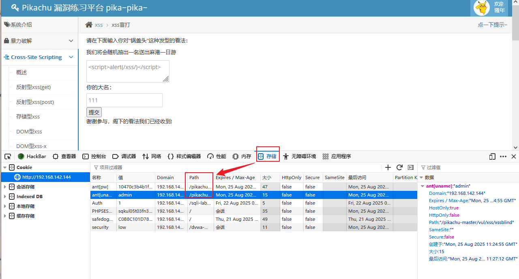
Task: Sort by the 最后访问 column header
Action: pyautogui.click(x=369, y=178)
